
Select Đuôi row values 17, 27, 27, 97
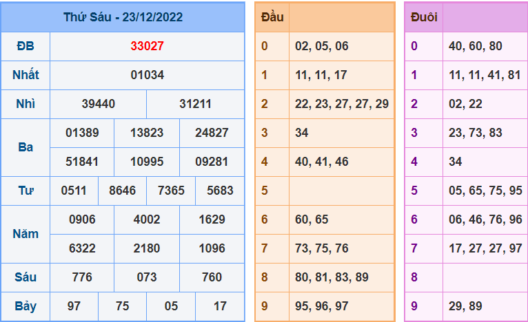click(485, 248)
